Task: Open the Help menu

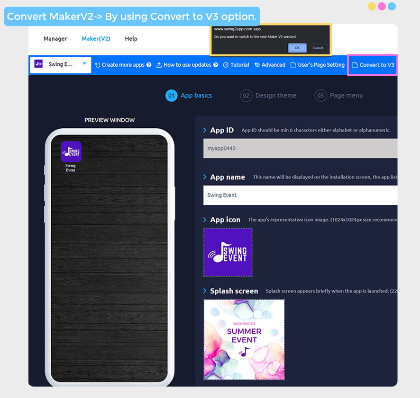Action: tap(131, 39)
